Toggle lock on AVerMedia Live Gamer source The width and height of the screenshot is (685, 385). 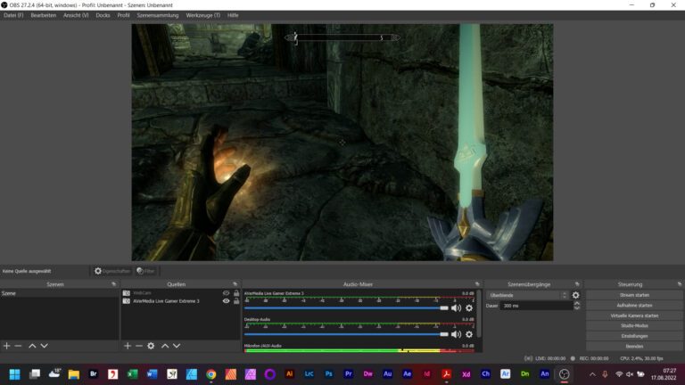(x=236, y=301)
